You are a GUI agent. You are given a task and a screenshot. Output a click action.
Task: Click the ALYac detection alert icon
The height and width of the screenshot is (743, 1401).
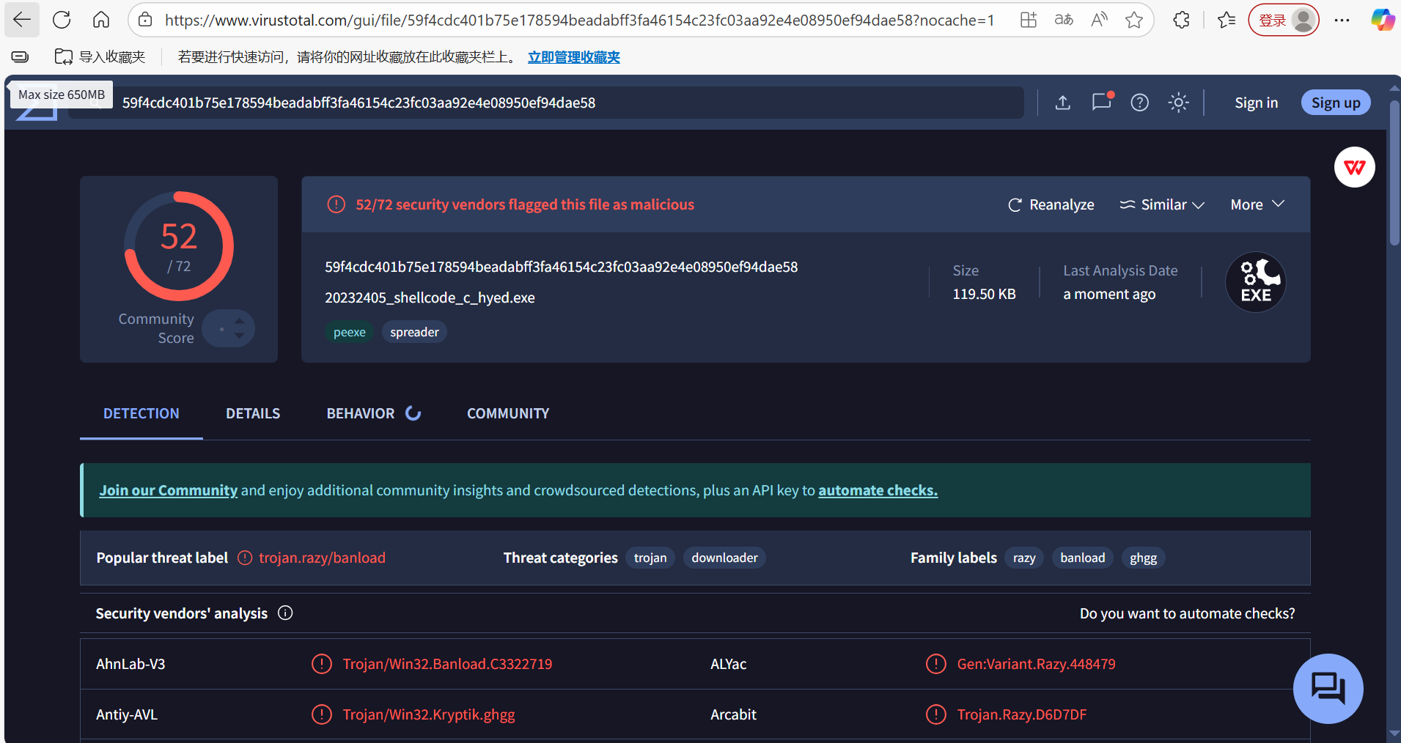click(x=935, y=664)
